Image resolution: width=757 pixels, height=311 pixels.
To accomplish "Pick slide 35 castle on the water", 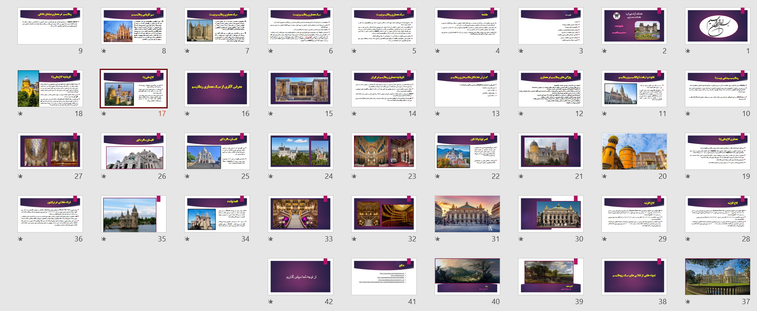I will [134, 214].
